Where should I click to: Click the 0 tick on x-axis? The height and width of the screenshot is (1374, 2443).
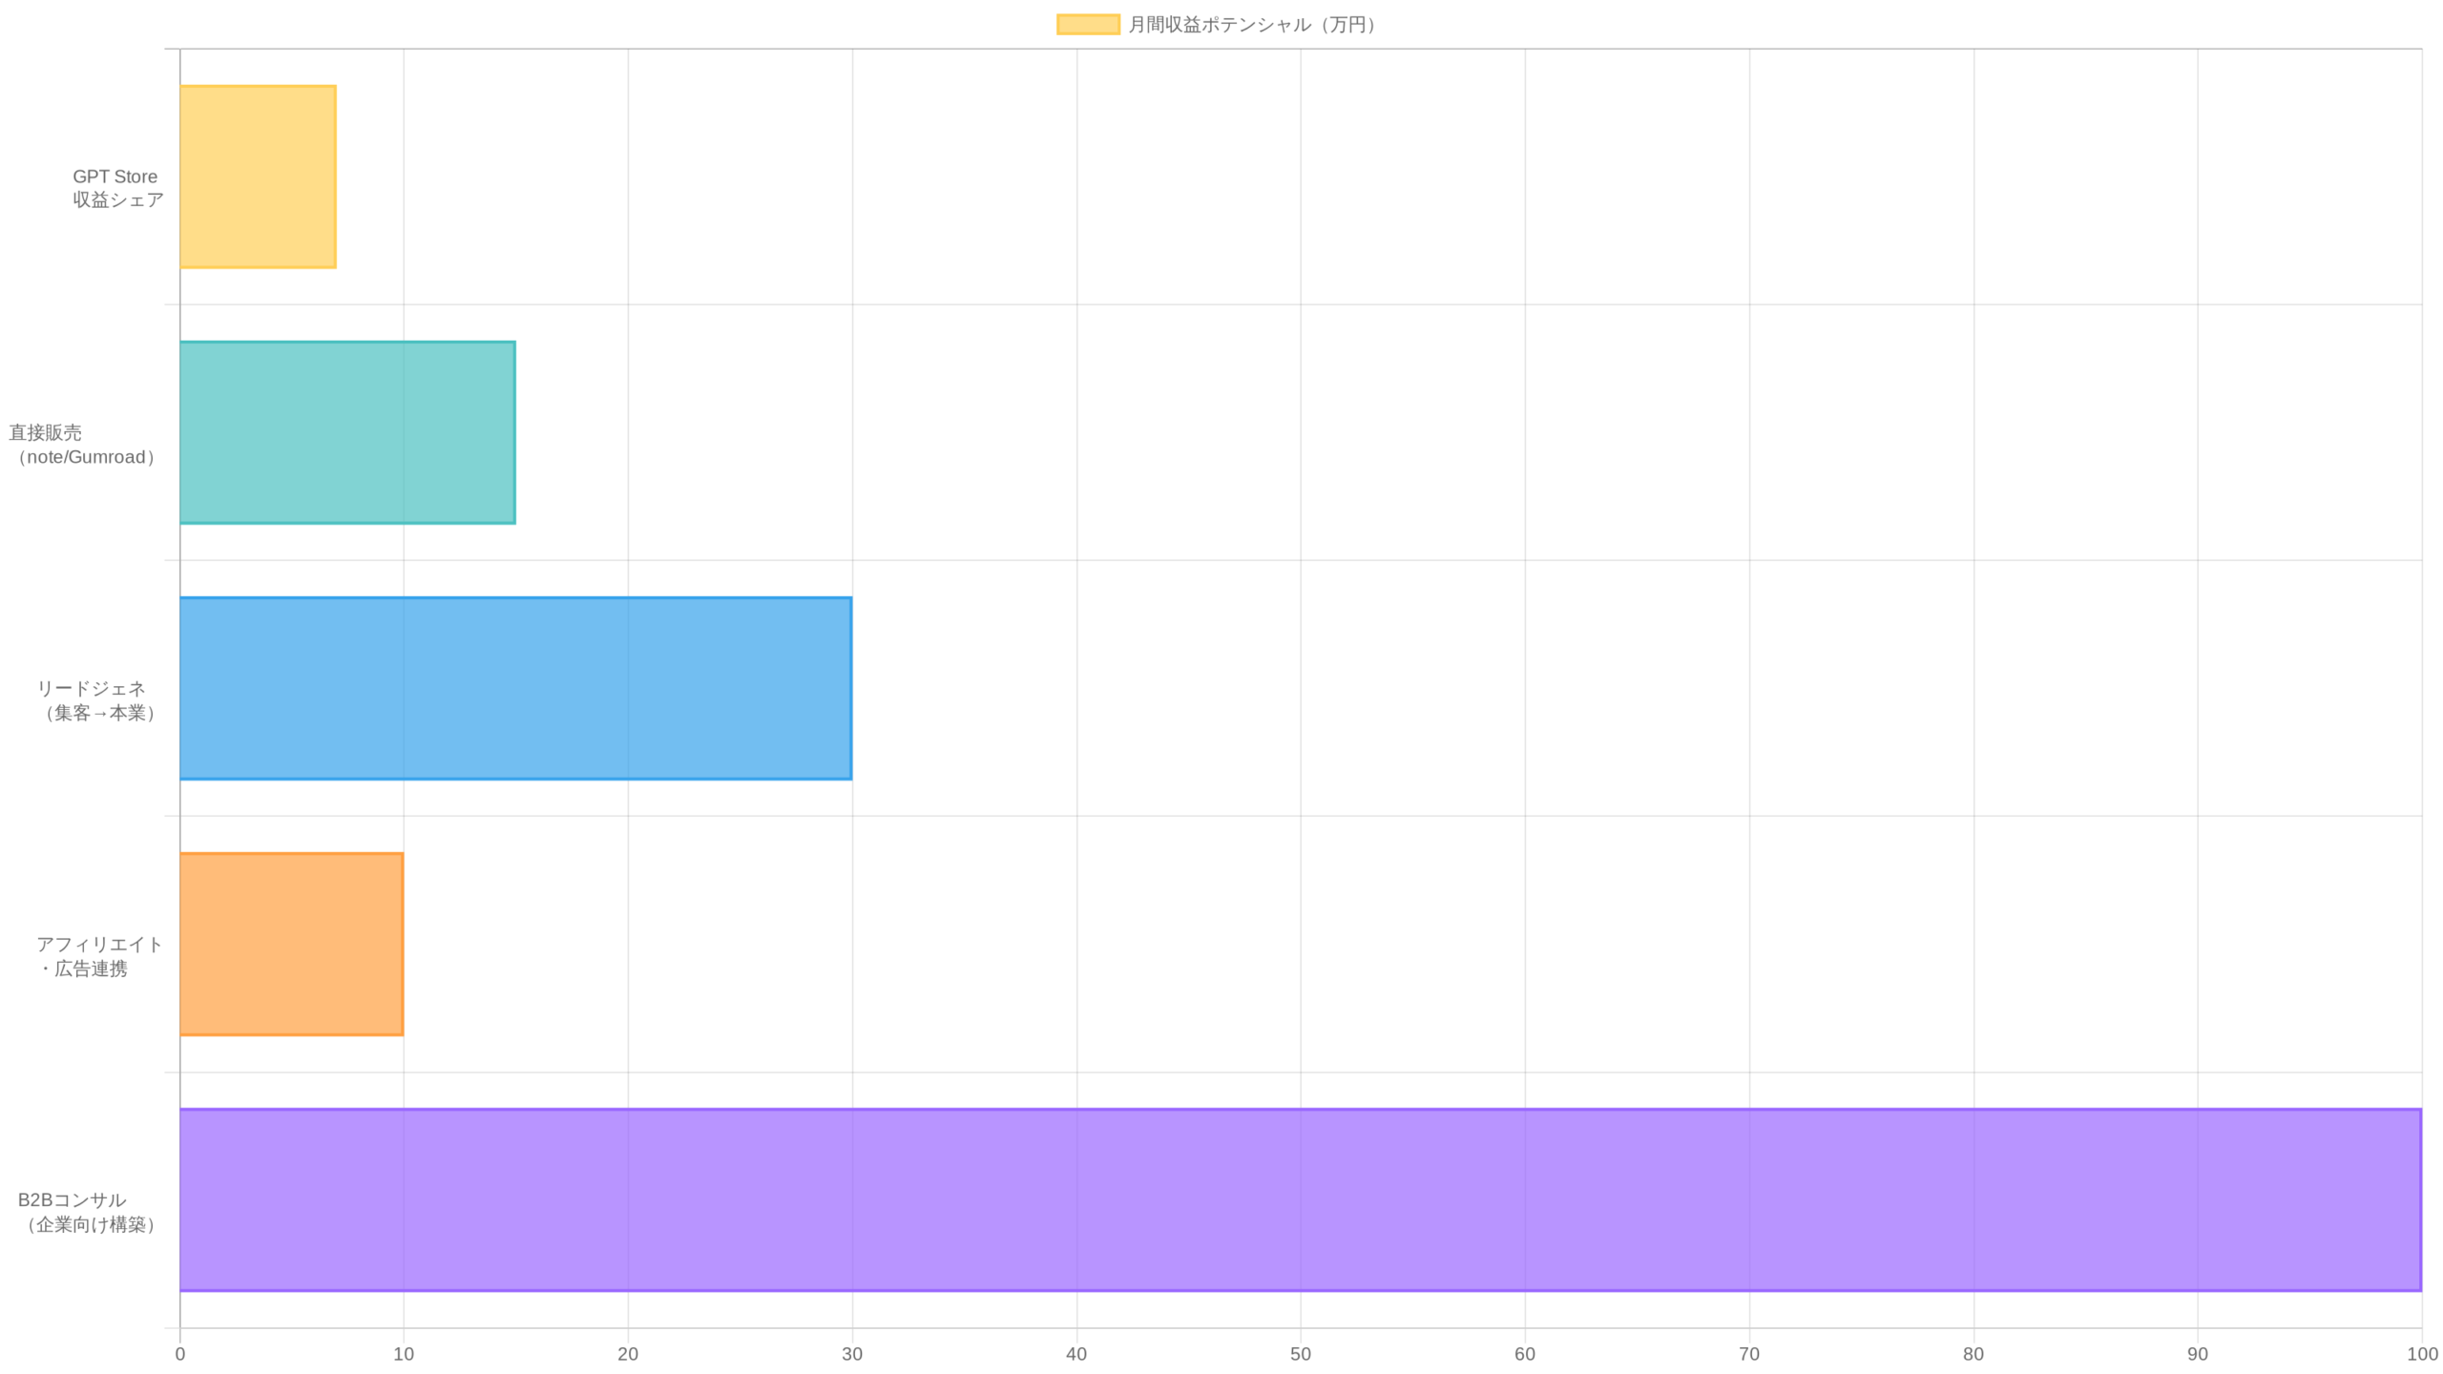179,1354
